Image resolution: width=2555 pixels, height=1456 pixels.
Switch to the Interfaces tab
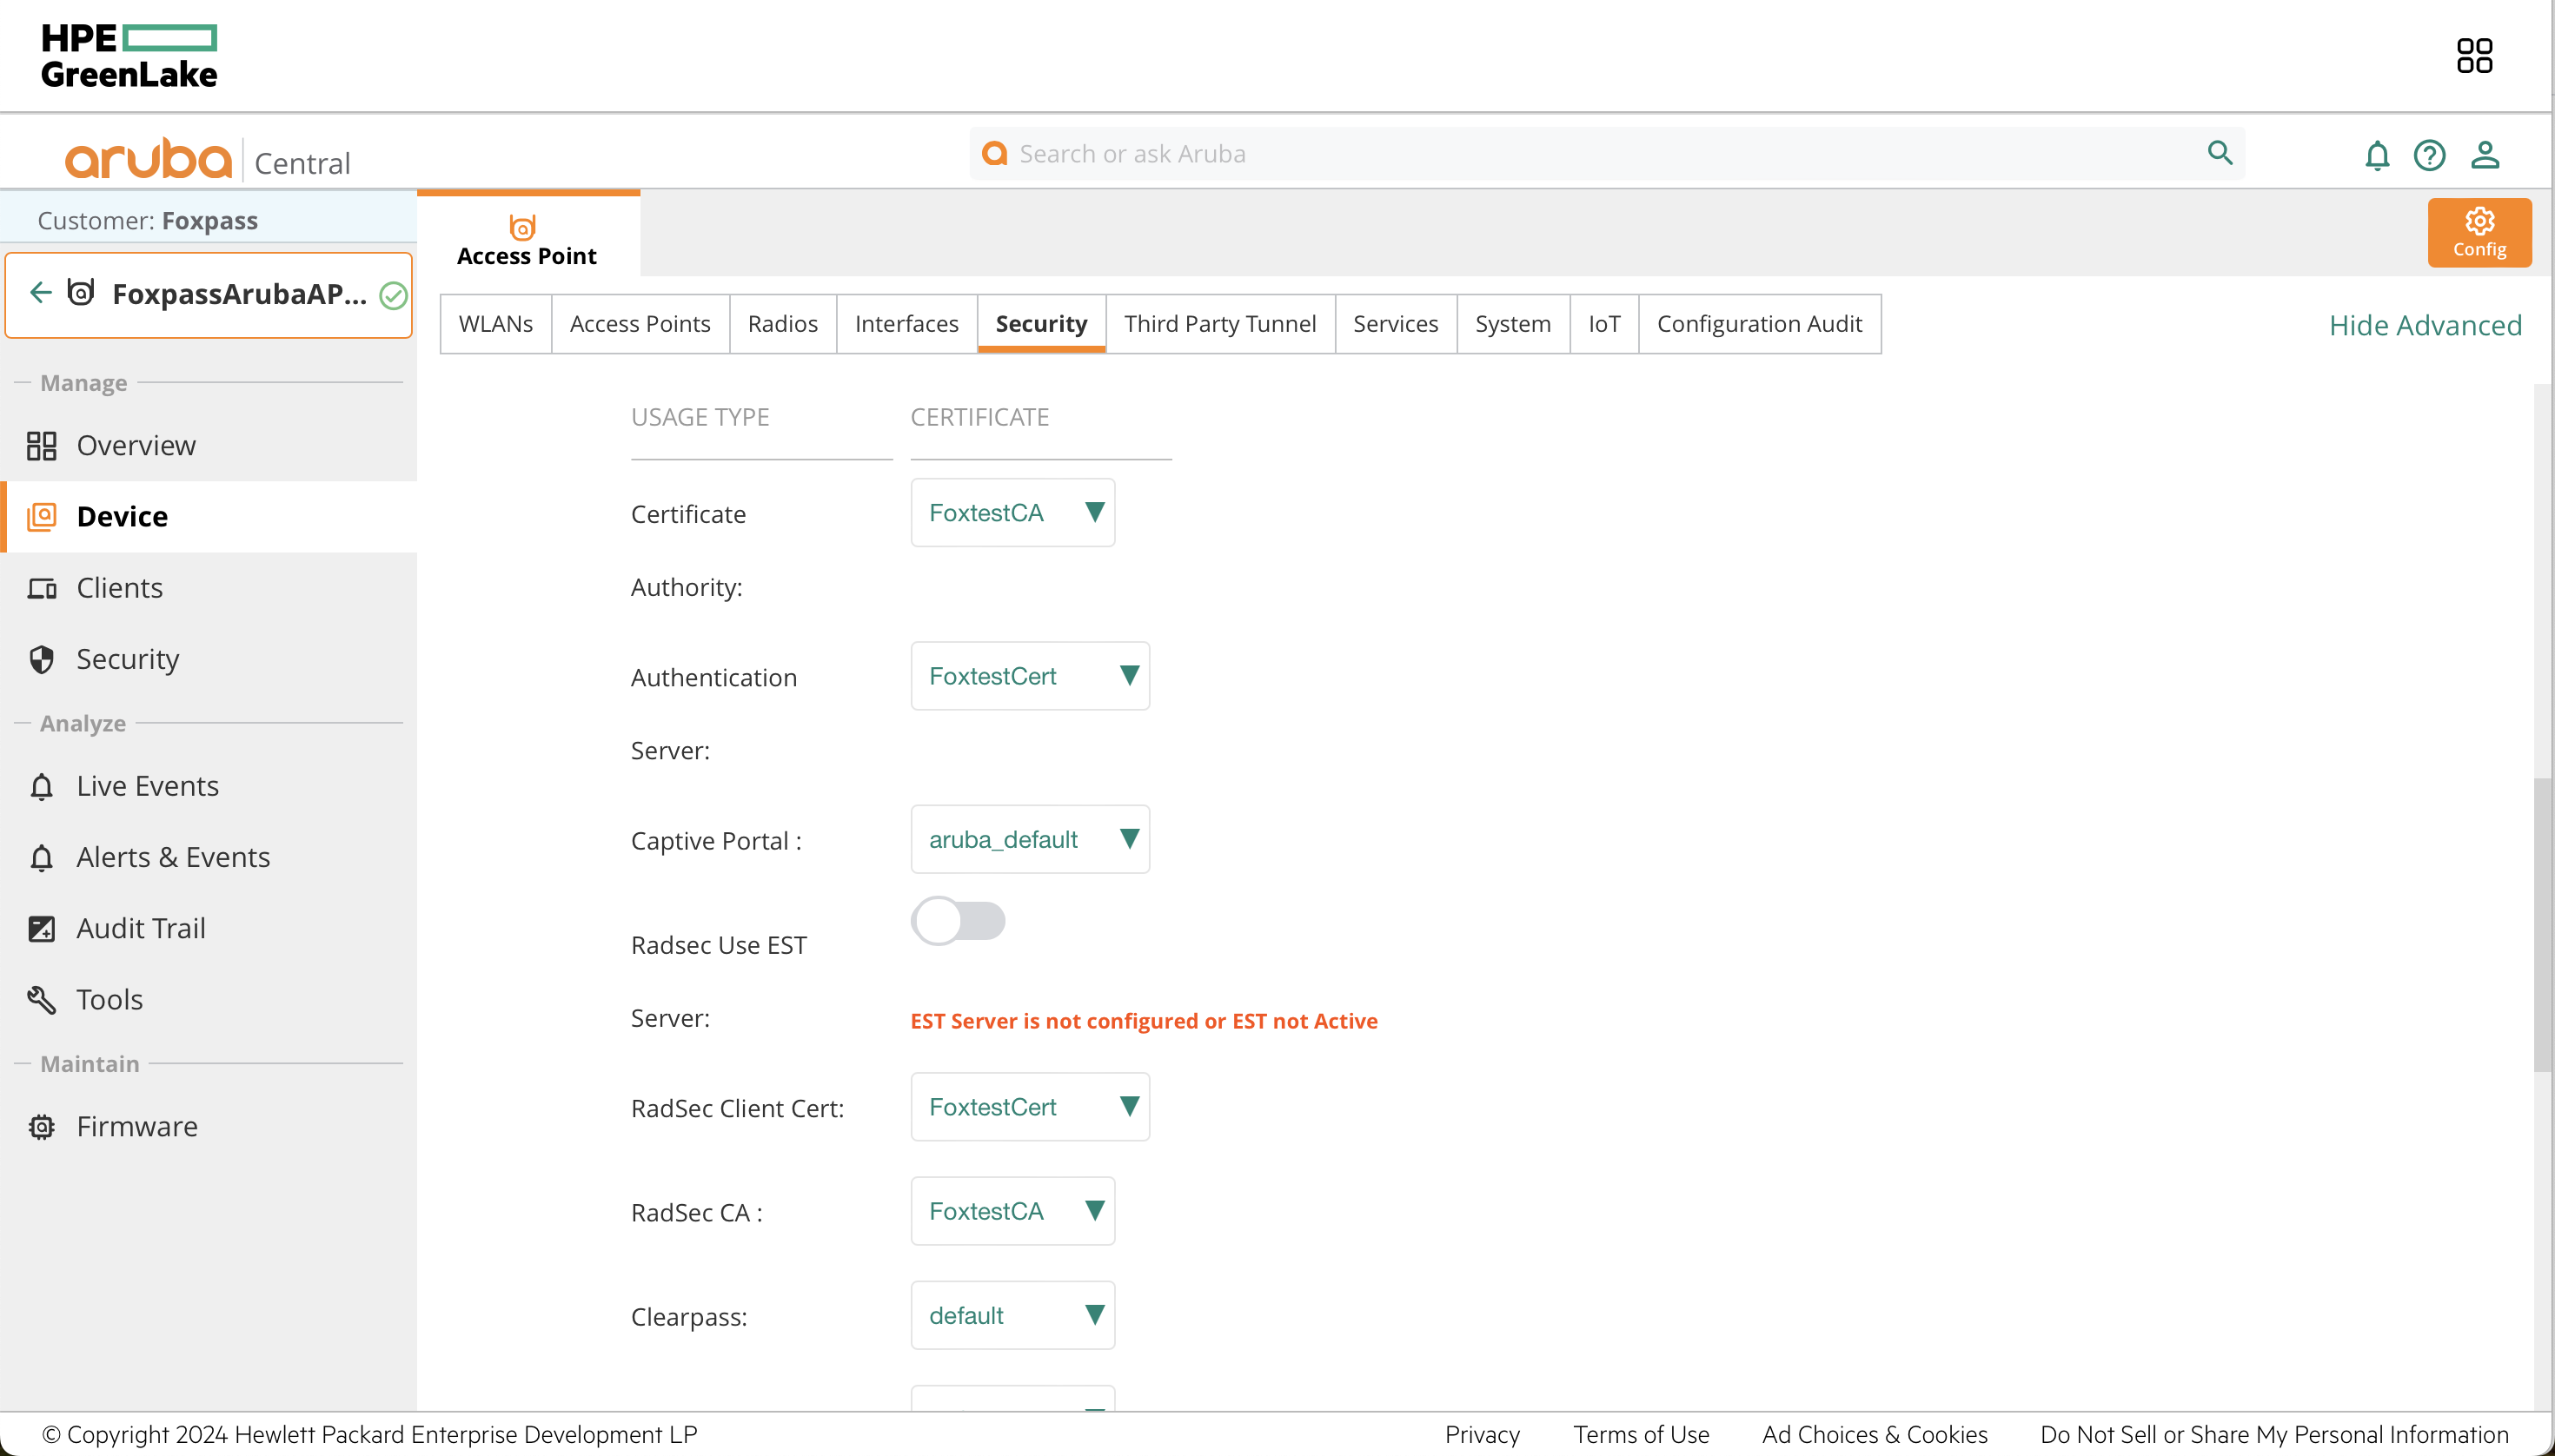907,323
